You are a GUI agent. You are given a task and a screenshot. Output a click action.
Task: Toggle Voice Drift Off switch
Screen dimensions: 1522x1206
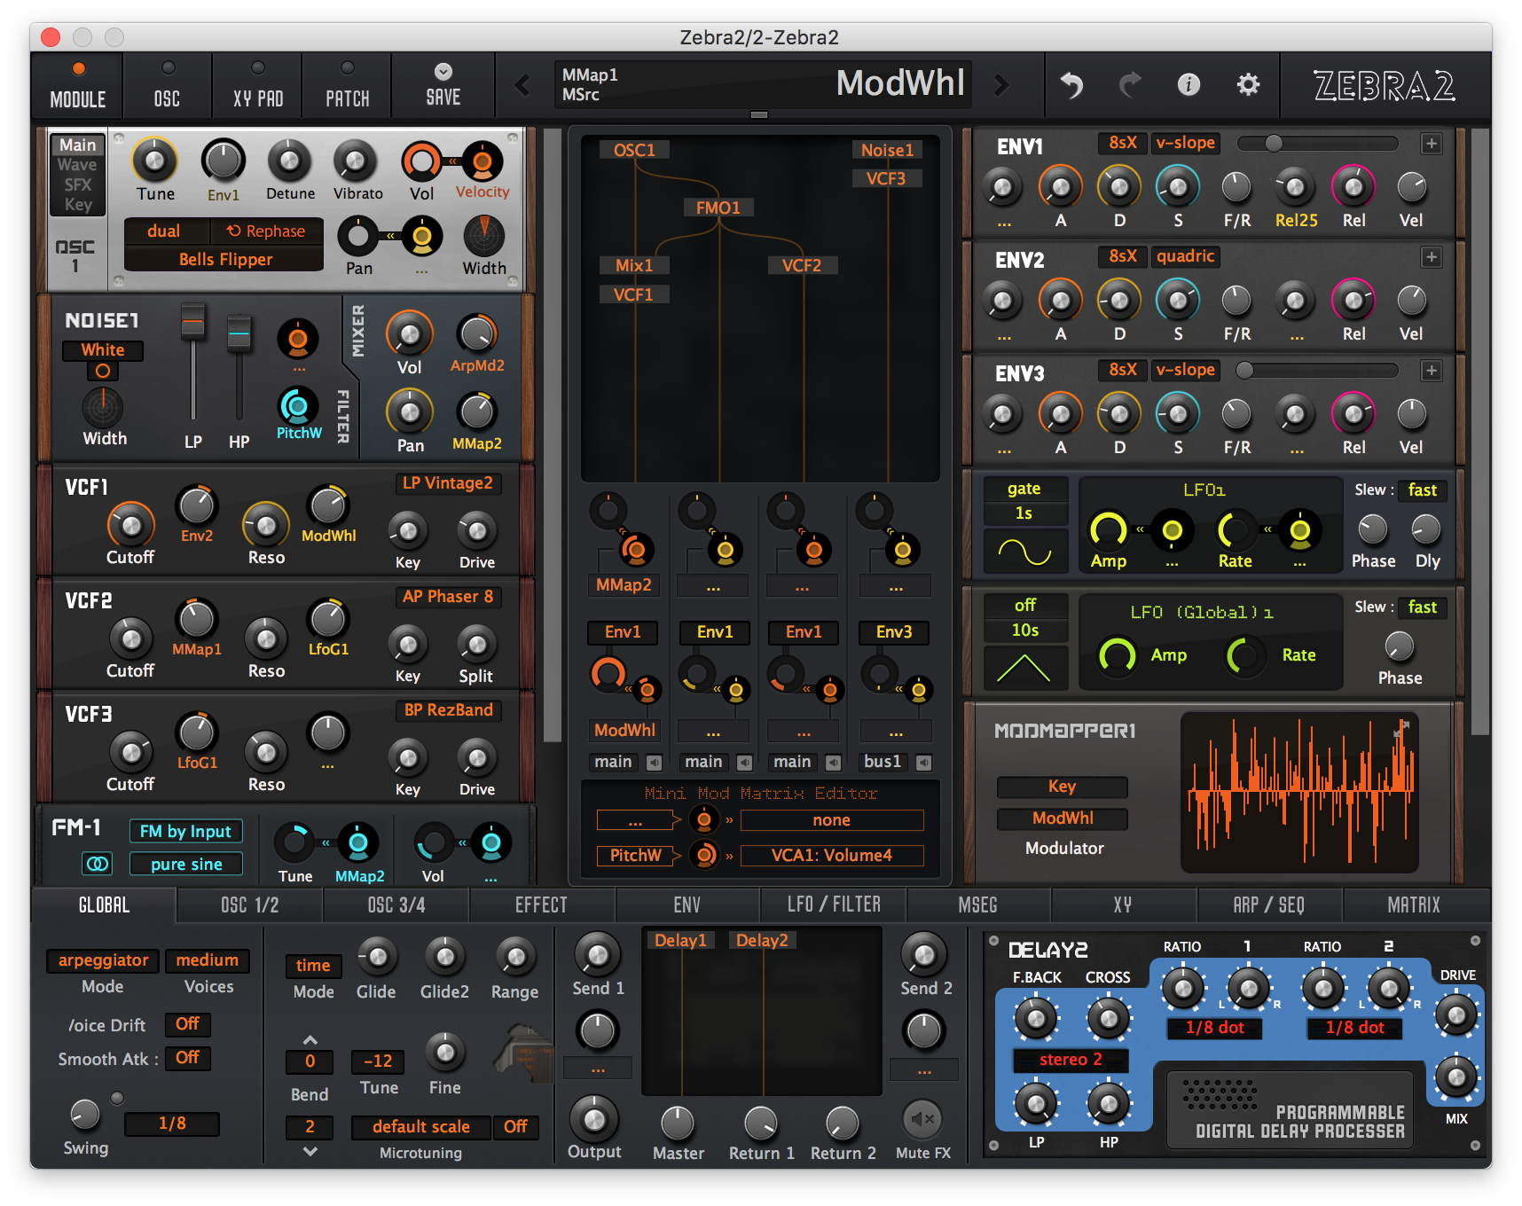187,1024
